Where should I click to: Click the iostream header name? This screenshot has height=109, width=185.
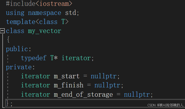point(54,4)
